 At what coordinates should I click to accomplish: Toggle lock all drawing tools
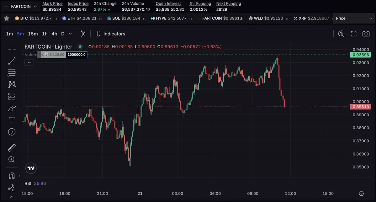pyautogui.click(x=12, y=188)
